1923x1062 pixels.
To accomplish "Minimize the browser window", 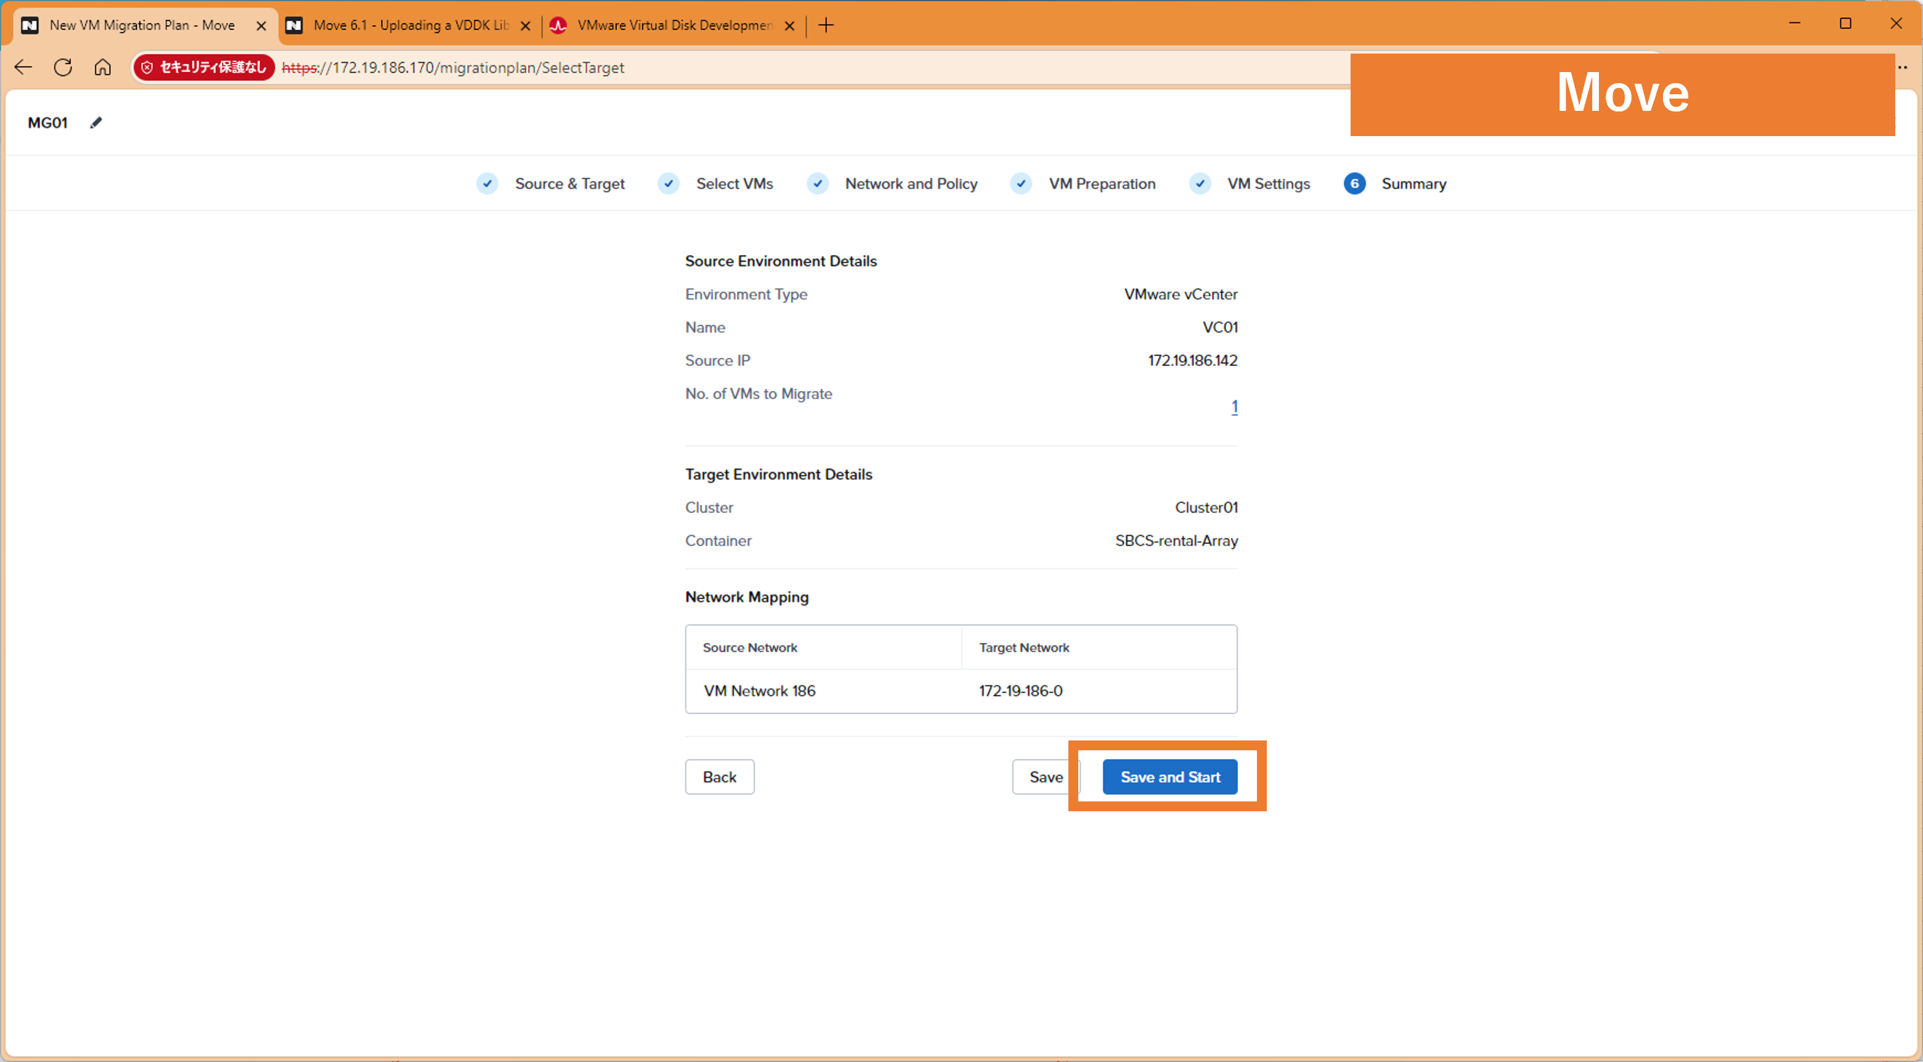I will click(x=1795, y=23).
